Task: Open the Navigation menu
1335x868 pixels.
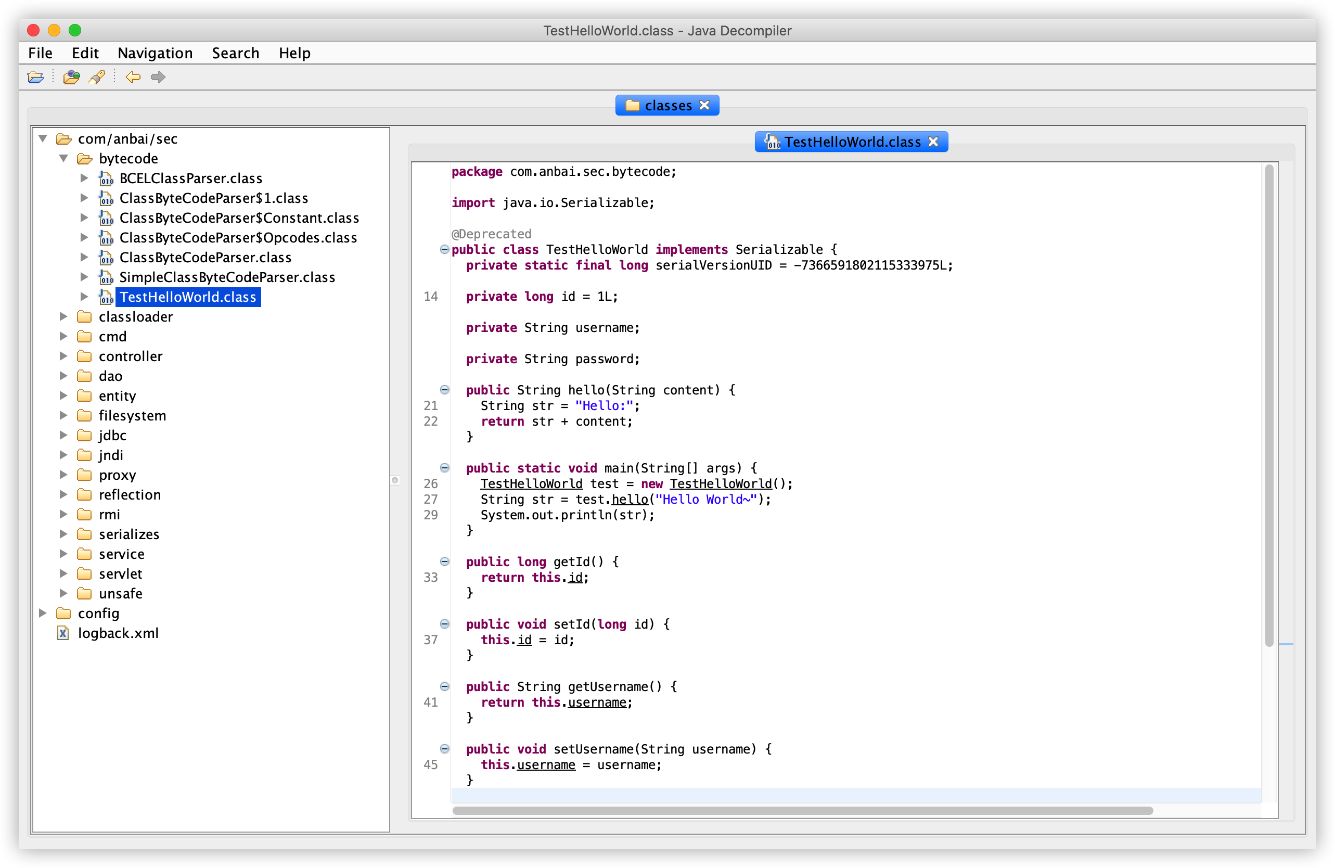Action: pyautogui.click(x=155, y=53)
